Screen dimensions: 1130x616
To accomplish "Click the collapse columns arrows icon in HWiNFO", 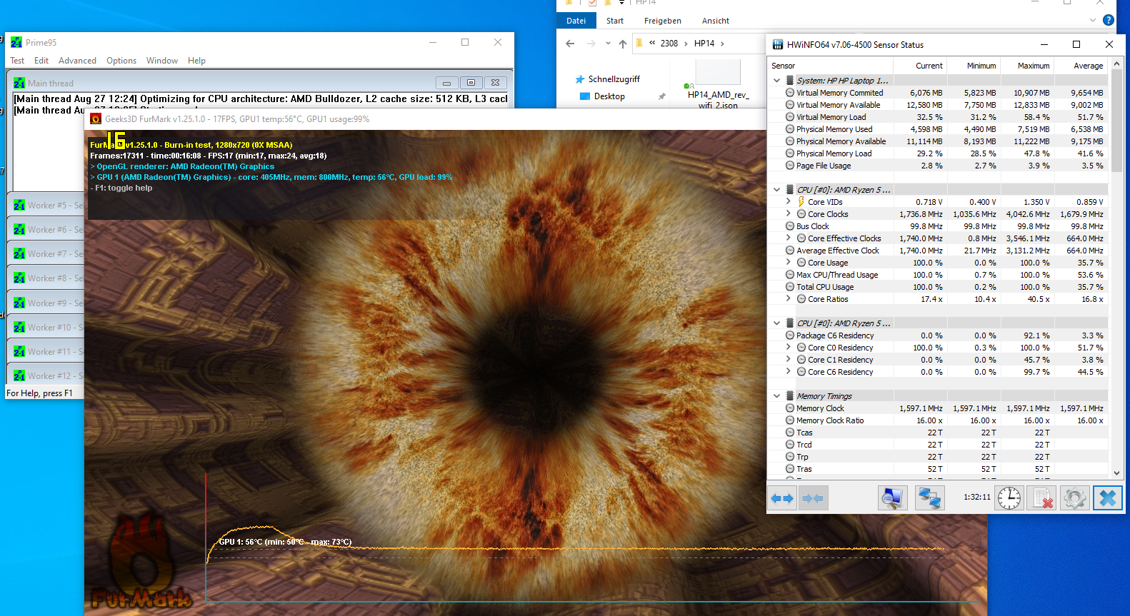I will pyautogui.click(x=813, y=498).
